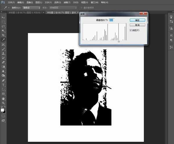Select the Crop tool
Screen dimensions: 174x144
point(3,35)
